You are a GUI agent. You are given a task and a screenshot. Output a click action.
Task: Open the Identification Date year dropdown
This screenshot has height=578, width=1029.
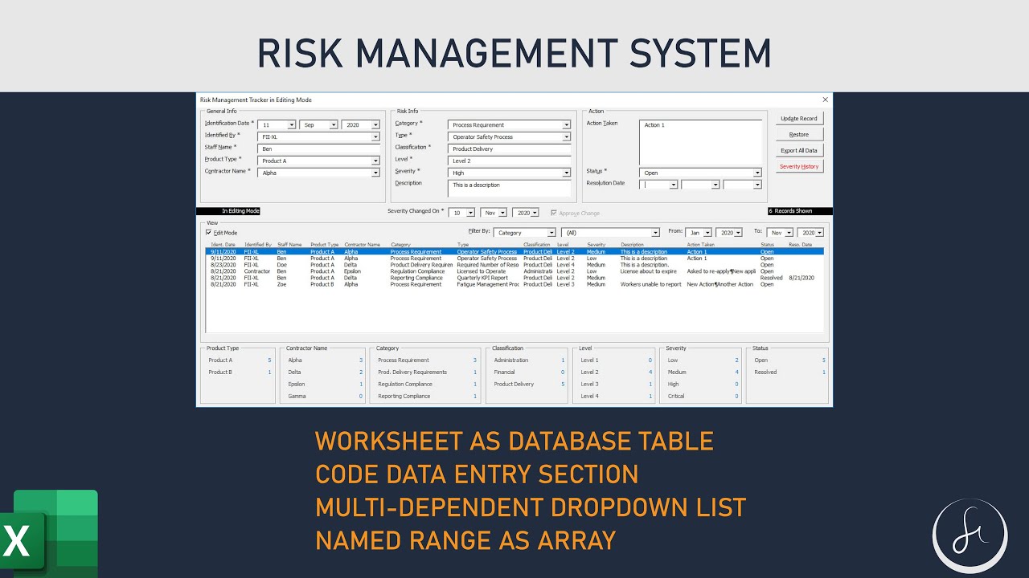(375, 125)
